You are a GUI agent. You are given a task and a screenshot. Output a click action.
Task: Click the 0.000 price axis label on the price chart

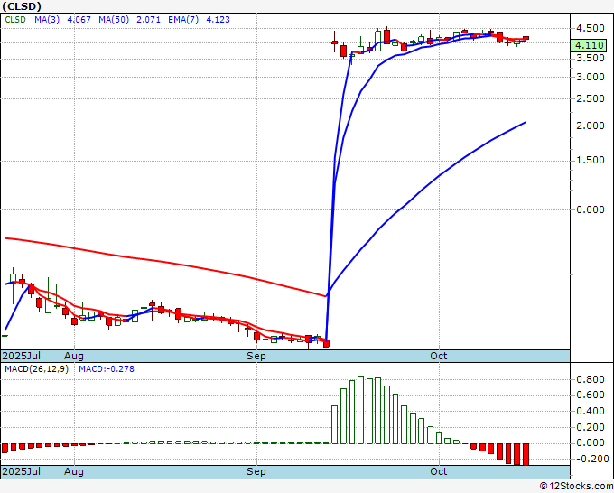click(591, 209)
